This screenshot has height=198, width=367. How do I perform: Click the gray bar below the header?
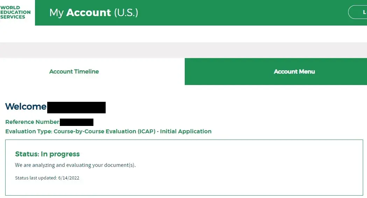183,50
